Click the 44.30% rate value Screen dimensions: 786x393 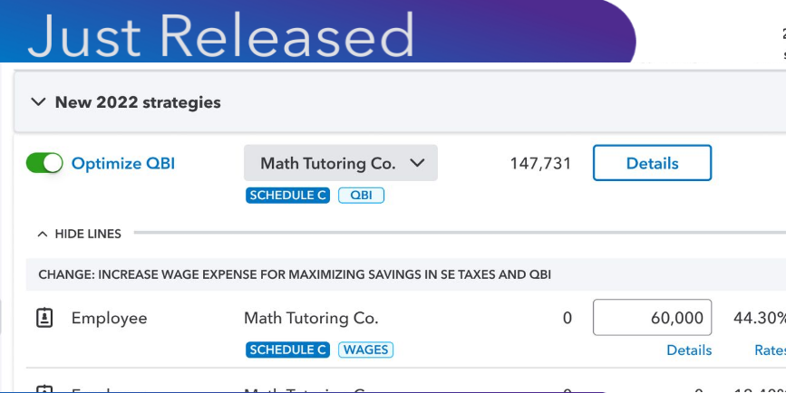760,319
